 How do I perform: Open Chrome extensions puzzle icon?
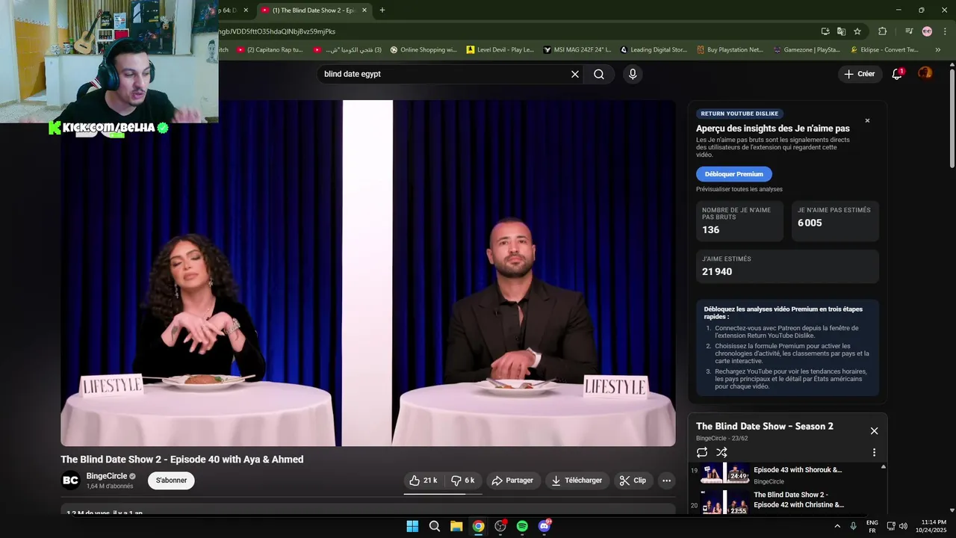883,31
